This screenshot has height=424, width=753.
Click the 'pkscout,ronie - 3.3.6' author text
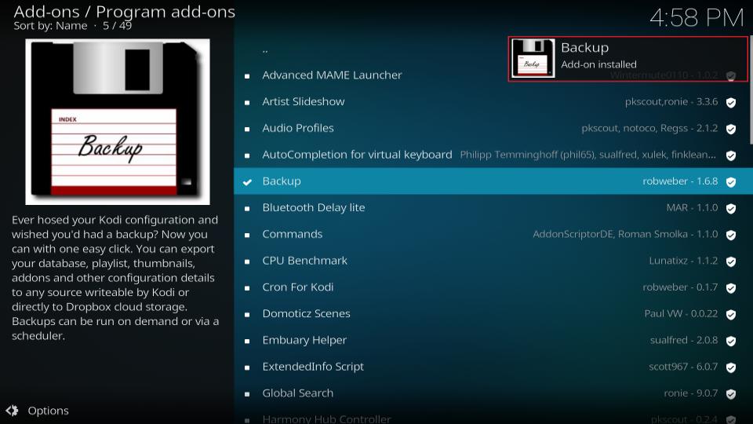click(x=671, y=101)
